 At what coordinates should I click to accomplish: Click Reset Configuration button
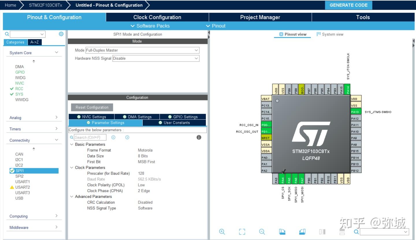click(x=92, y=107)
